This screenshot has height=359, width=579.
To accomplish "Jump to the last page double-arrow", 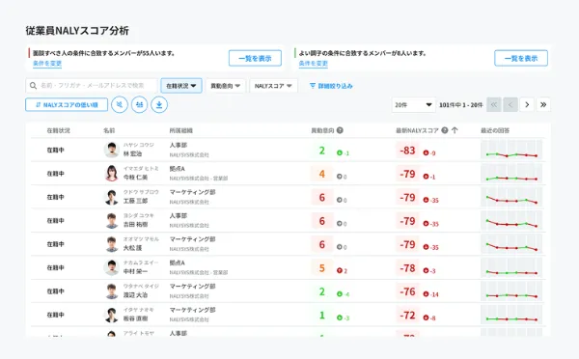I will tap(543, 105).
